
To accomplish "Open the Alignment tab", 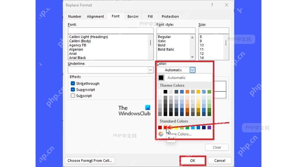I will coord(95,16).
